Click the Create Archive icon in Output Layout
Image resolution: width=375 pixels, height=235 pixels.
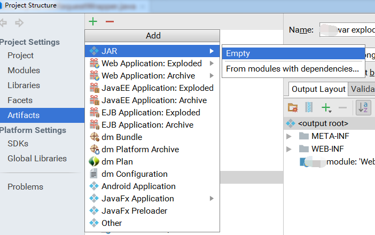309,107
